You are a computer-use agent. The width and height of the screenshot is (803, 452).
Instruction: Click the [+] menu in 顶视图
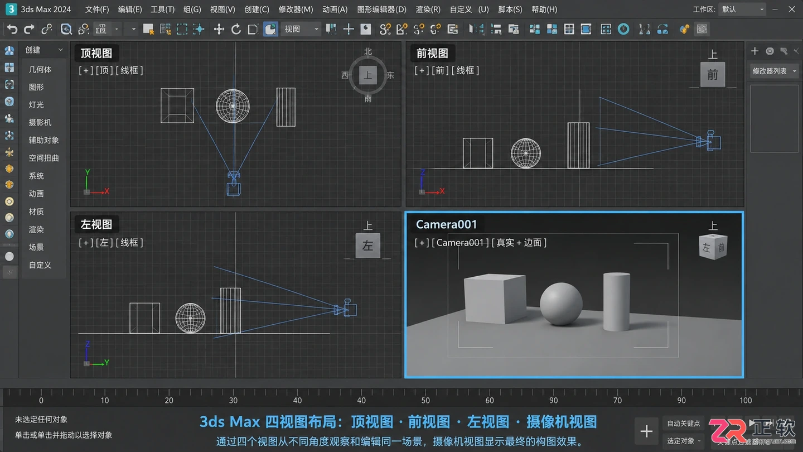[x=86, y=70]
